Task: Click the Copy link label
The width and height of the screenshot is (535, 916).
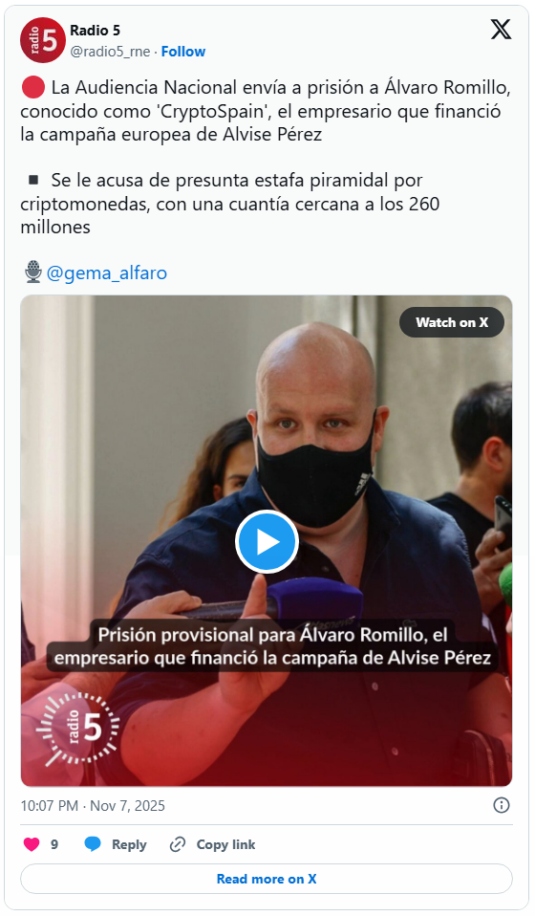Action: (225, 844)
